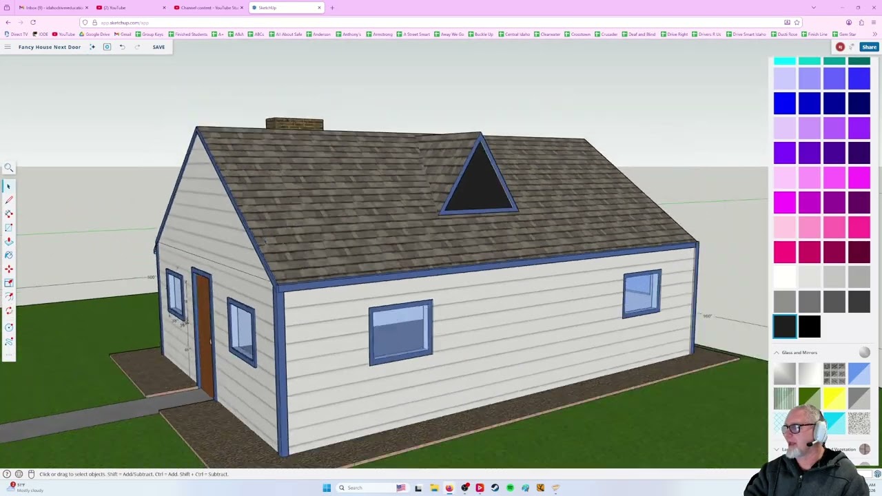
Task: Choose the green translucent glass material
Action: 810,397
